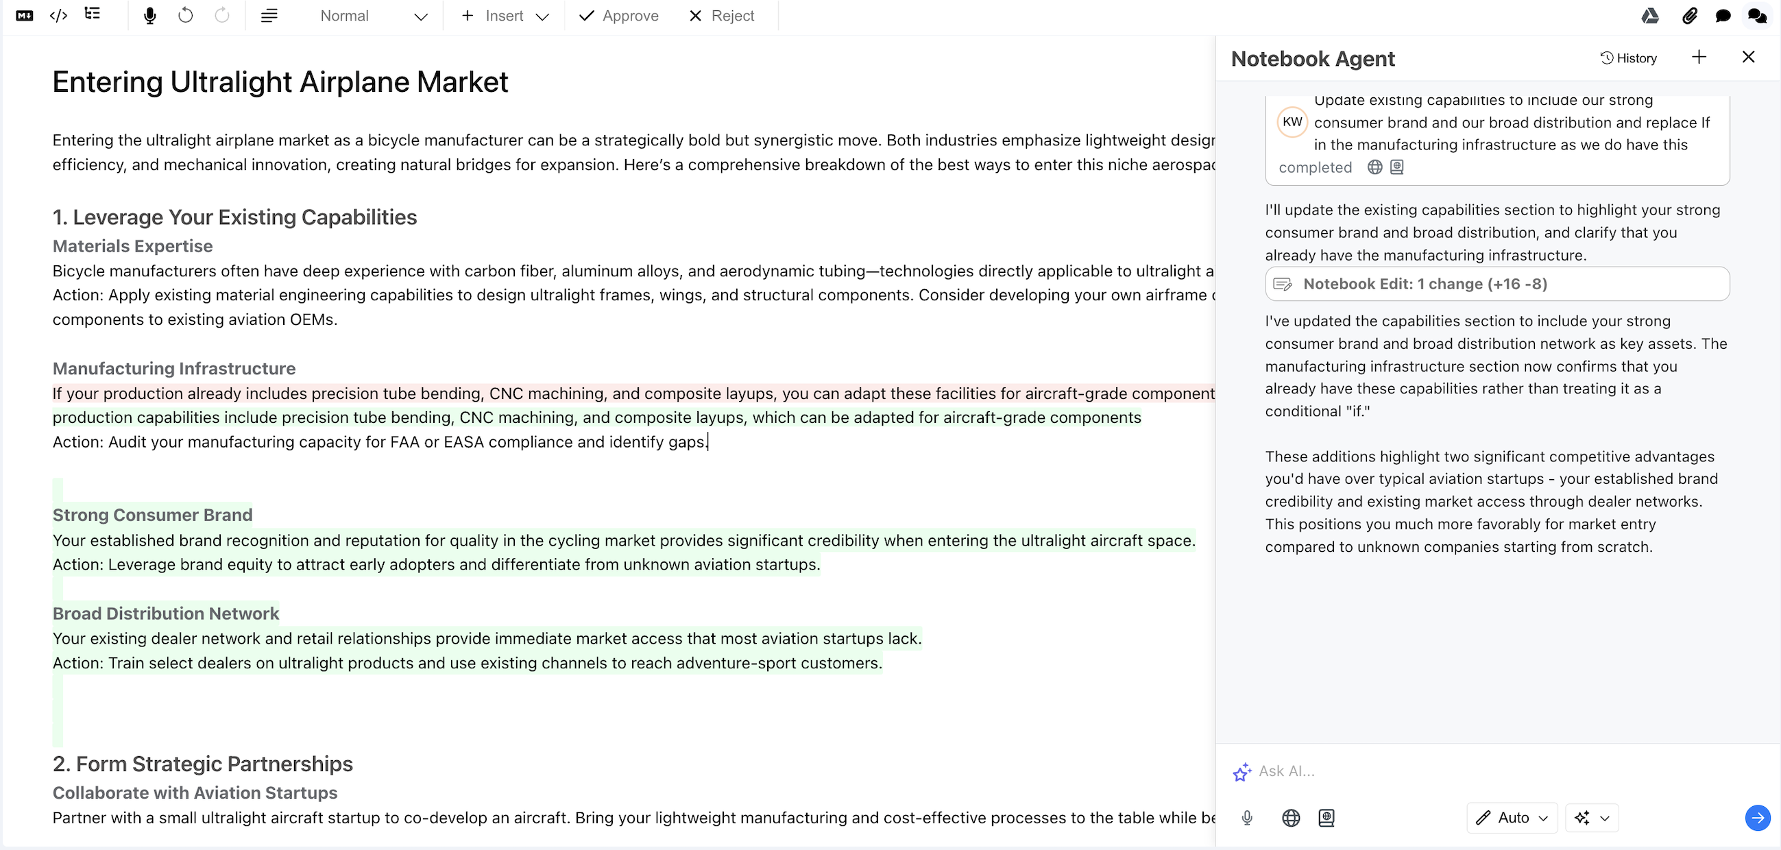1781x850 pixels.
Task: Open the AI model sparkle dropdown
Action: point(1592,818)
